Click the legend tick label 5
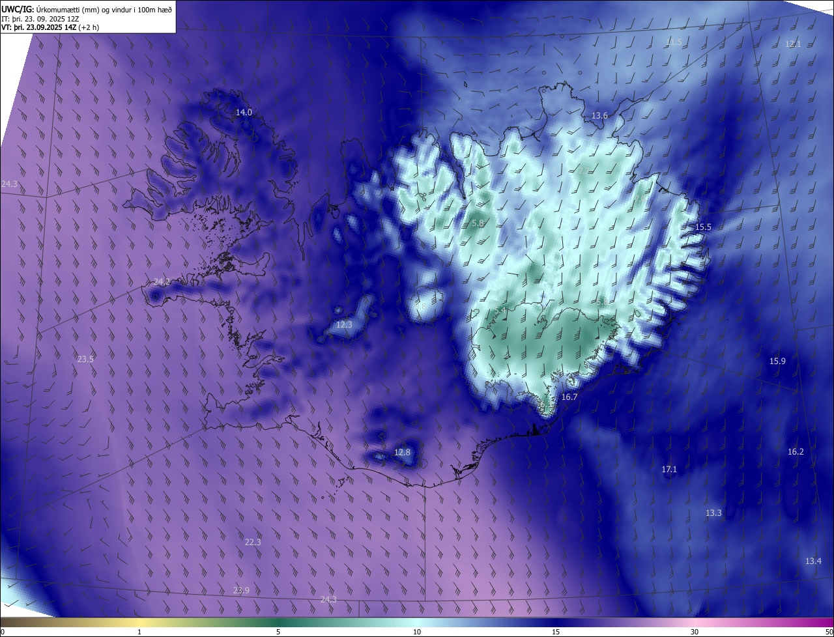Image resolution: width=834 pixels, height=637 pixels. click(x=278, y=632)
